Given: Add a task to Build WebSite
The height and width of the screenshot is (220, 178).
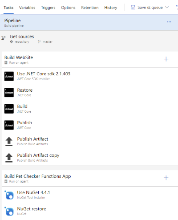Looking at the screenshot, I should click(166, 59).
